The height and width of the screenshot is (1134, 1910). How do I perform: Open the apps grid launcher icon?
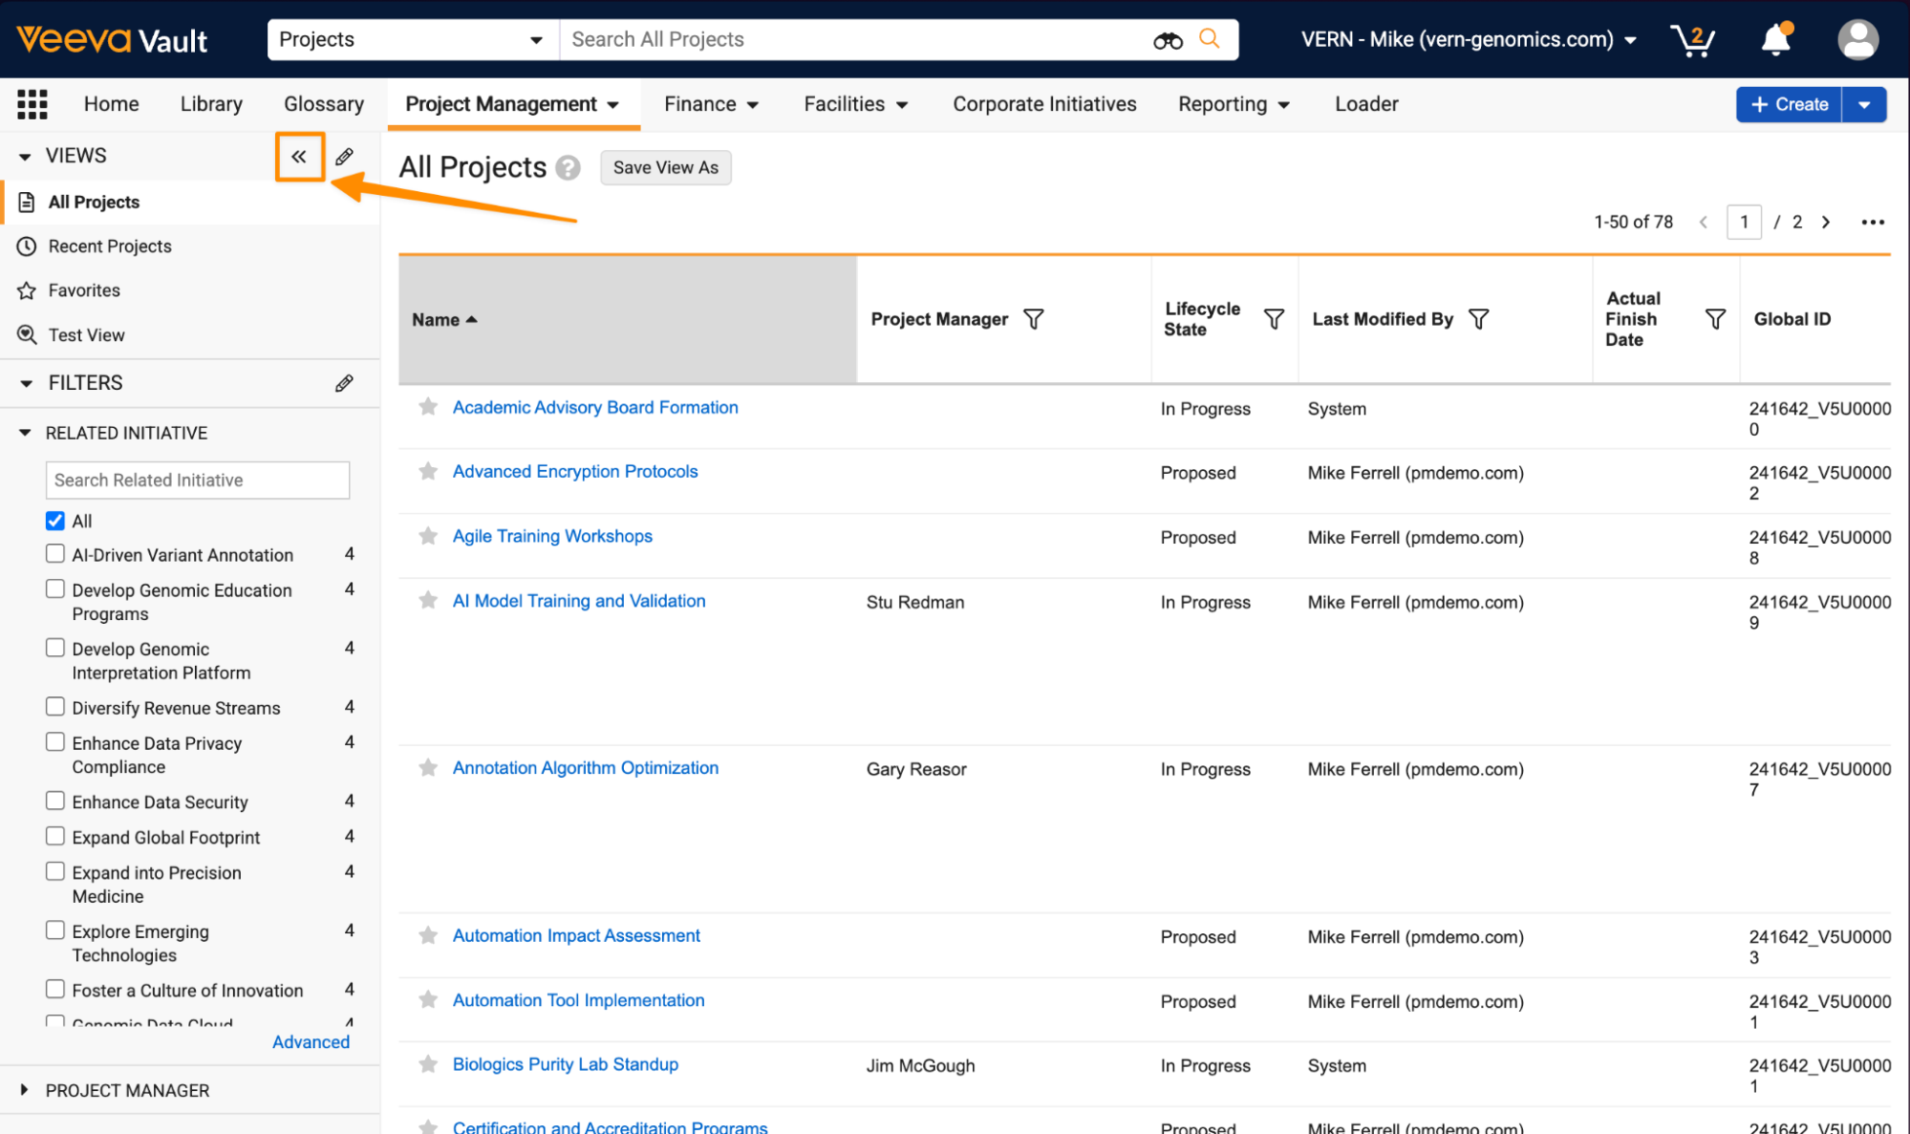click(x=32, y=104)
